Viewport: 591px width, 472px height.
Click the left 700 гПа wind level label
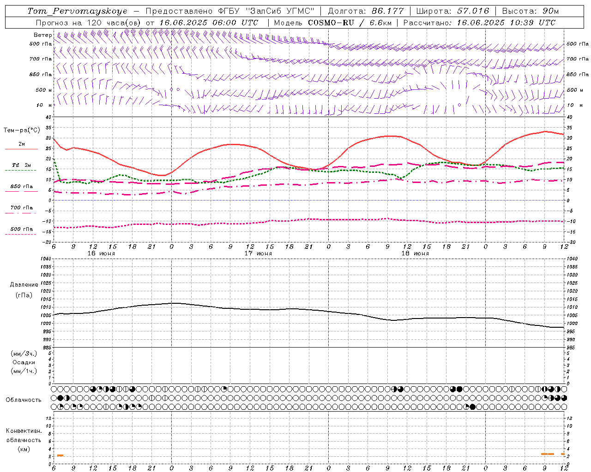click(x=41, y=59)
